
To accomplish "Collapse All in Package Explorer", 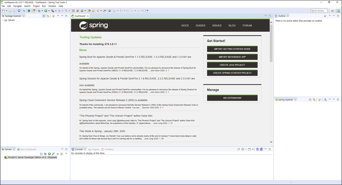I will pos(44,16).
